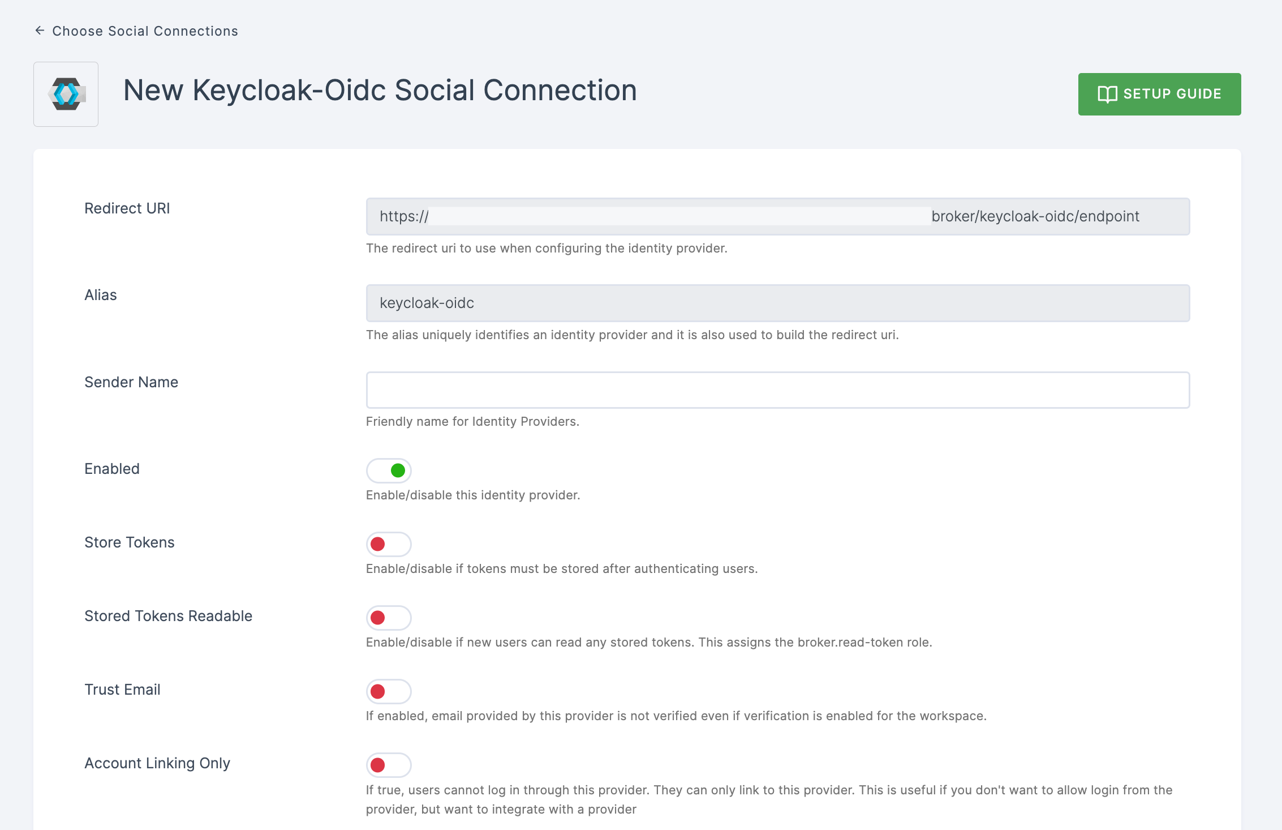This screenshot has width=1282, height=830.
Task: Turn on Stored Tokens Readable
Action: 389,618
